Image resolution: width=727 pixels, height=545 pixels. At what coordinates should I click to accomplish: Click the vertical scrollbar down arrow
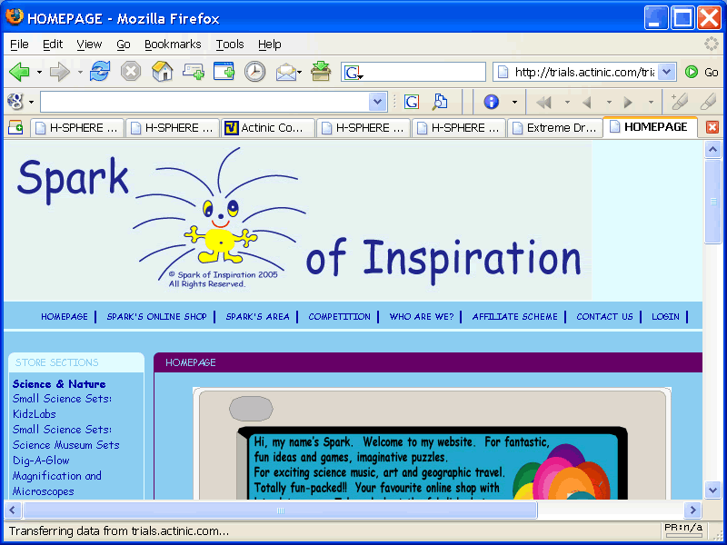coord(712,490)
